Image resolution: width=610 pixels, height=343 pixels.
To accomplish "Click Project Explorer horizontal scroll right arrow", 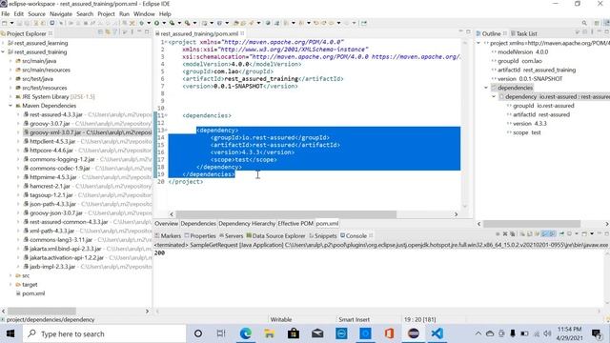I will click(147, 312).
